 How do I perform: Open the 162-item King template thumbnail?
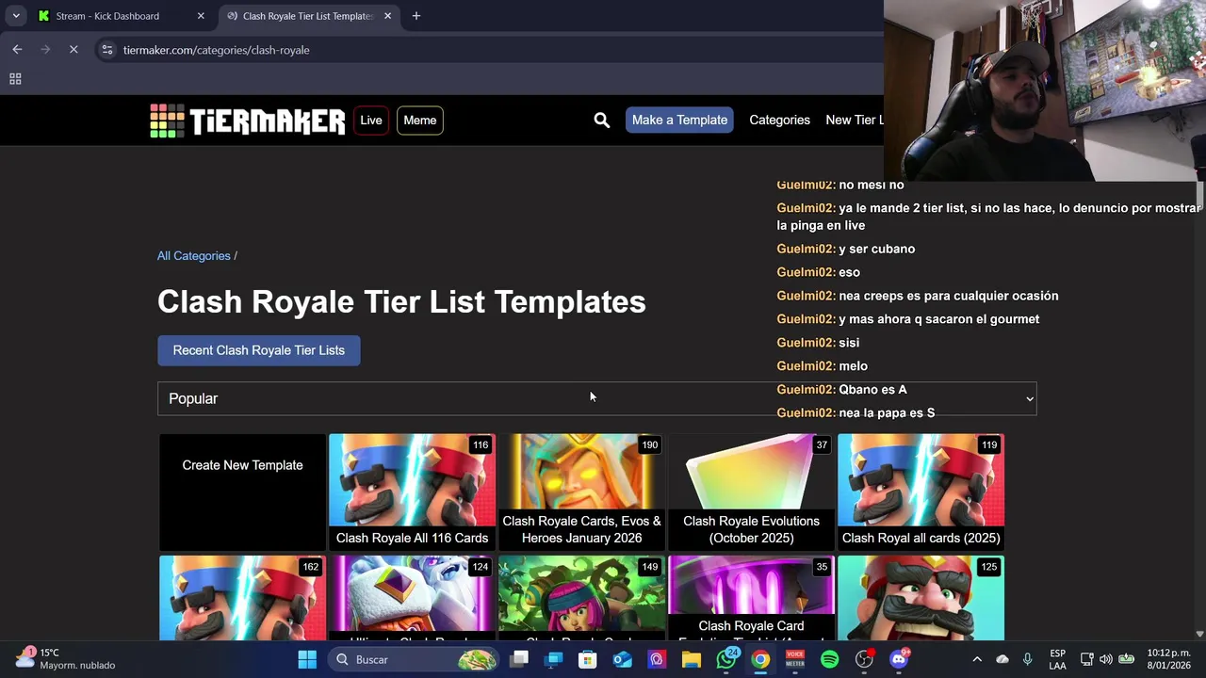point(242,598)
